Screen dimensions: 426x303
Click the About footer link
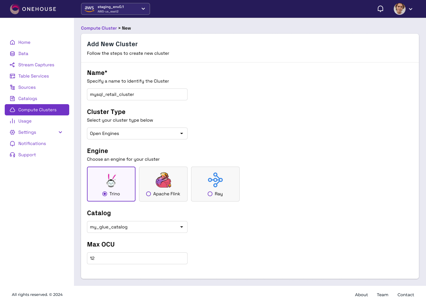pyautogui.click(x=362, y=295)
